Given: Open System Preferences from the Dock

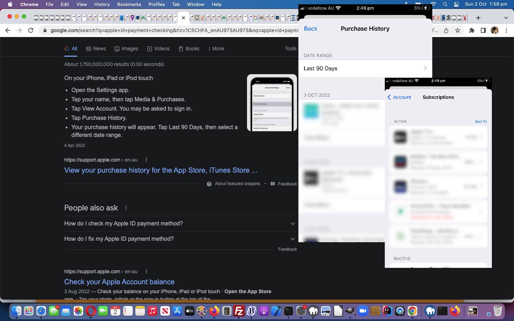Looking at the screenshot, I should (301, 311).
